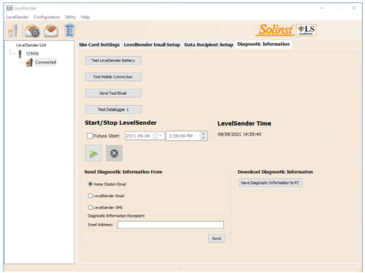Image resolution: width=365 pixels, height=273 pixels.
Task: Click Test Datalogger 1 button
Action: 113,109
